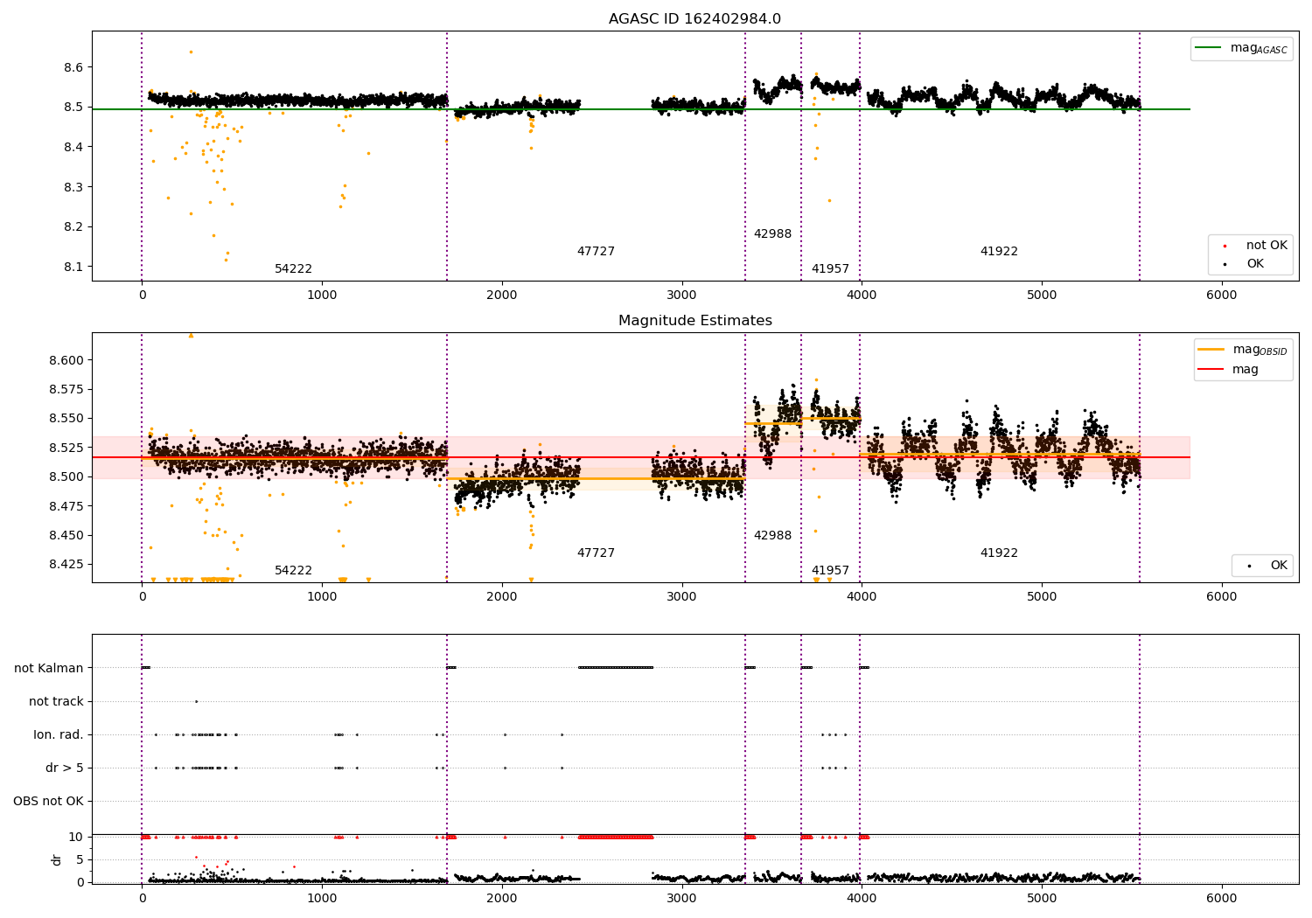Click the Magnitude Estimates subplot title
Viewport: 1312px width, 918px height.
pos(694,321)
